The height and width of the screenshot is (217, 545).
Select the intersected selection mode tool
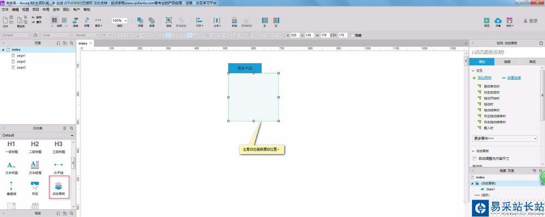click(54, 20)
